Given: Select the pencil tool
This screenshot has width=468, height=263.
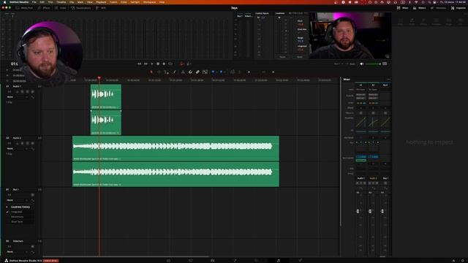Looking at the screenshot, I should [174, 72].
